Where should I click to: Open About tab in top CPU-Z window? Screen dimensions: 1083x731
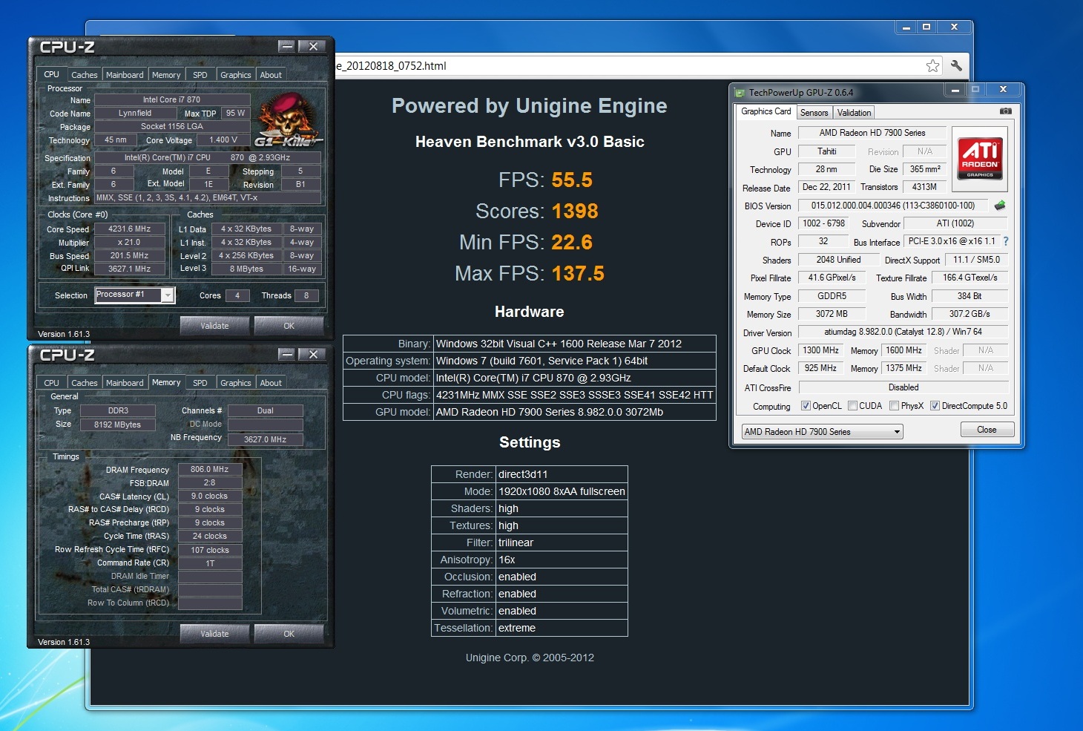coord(271,75)
